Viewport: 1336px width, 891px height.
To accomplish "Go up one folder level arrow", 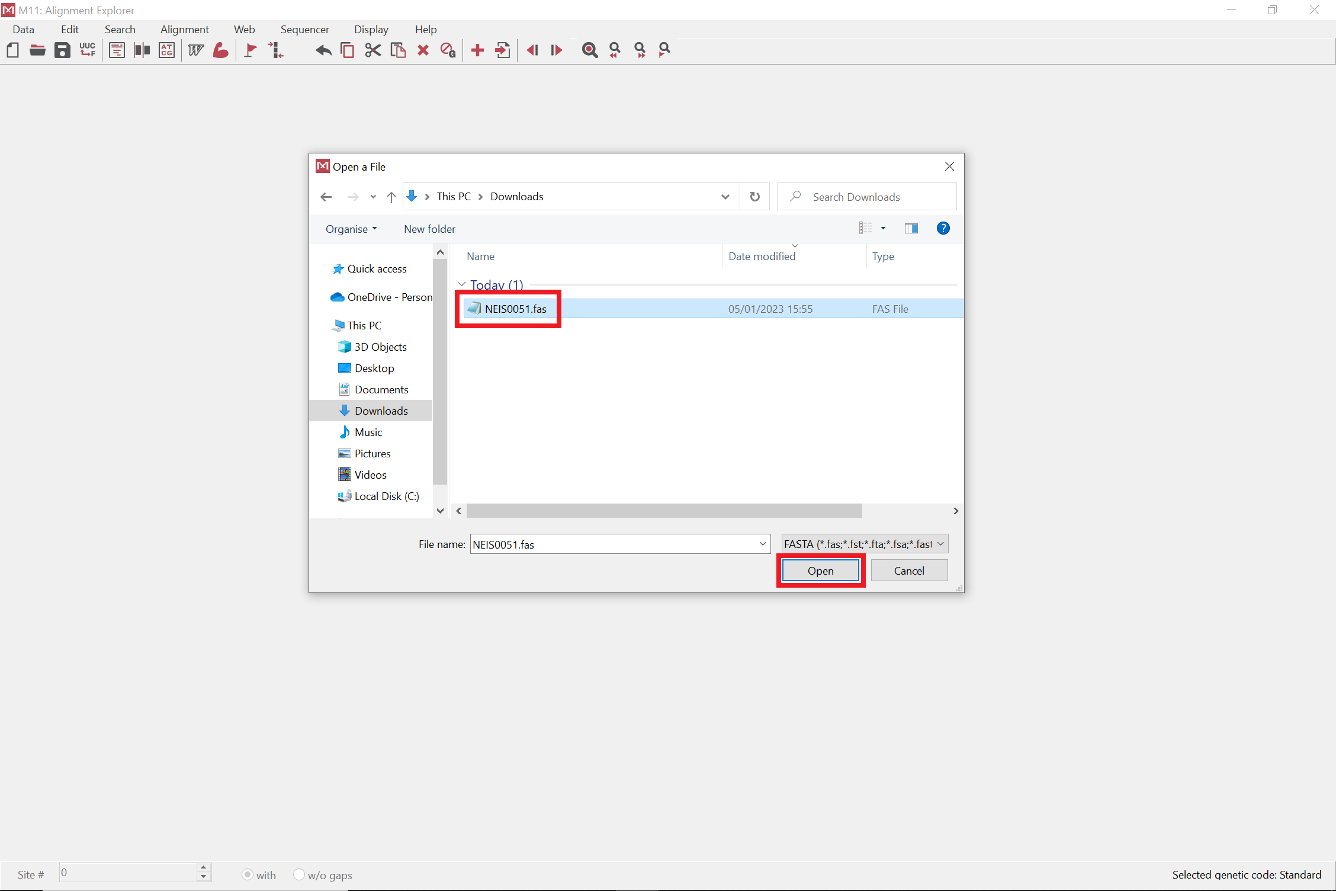I will pos(391,197).
